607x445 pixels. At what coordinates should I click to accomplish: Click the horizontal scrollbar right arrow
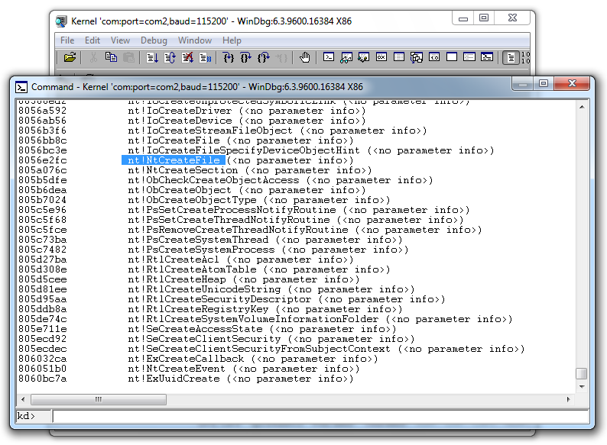[568, 399]
